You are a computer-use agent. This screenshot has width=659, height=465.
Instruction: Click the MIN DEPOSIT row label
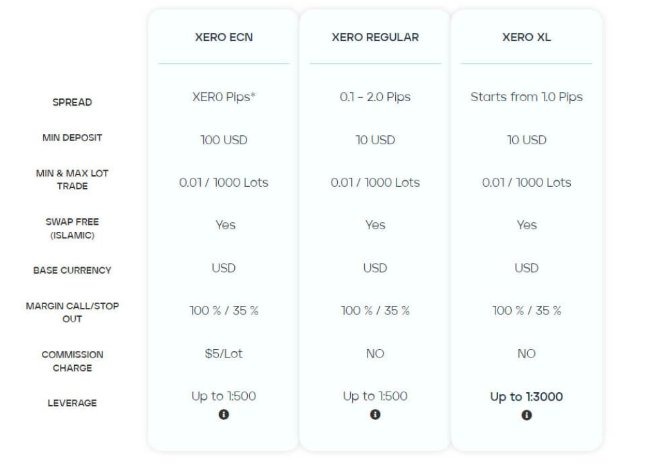[72, 138]
